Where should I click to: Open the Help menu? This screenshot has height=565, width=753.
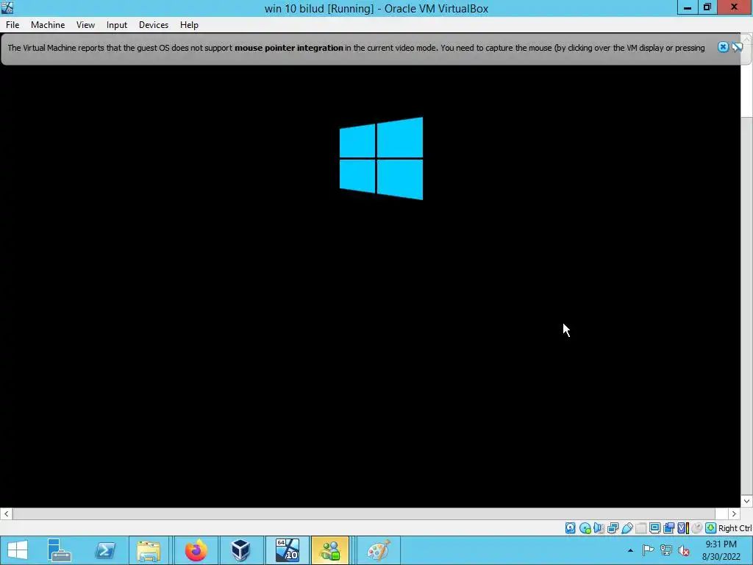(x=189, y=25)
